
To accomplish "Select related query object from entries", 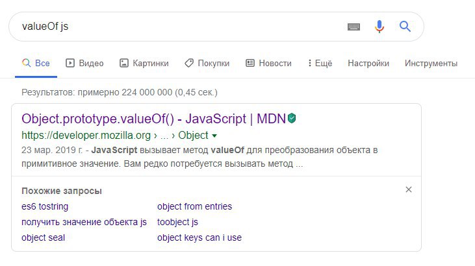I will [194, 206].
